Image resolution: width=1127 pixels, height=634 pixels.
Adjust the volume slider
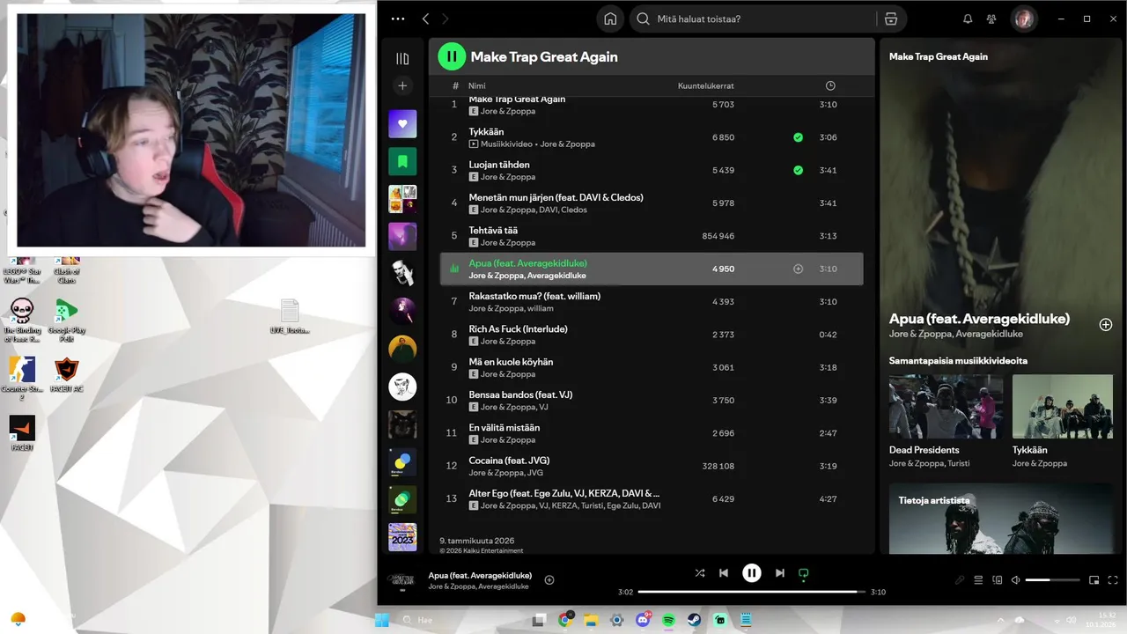[x=1053, y=580]
